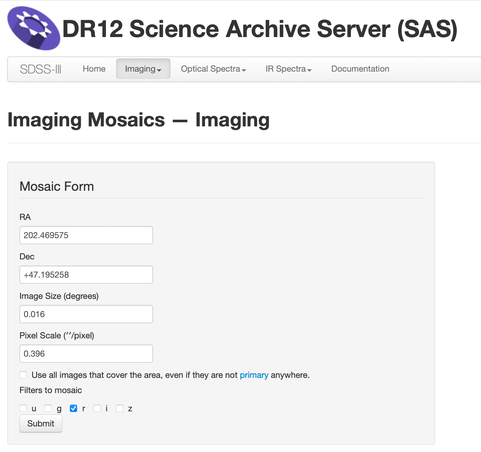The image size is (481, 452).
Task: Click the DR12 Science Archive Server heading
Action: [x=260, y=29]
